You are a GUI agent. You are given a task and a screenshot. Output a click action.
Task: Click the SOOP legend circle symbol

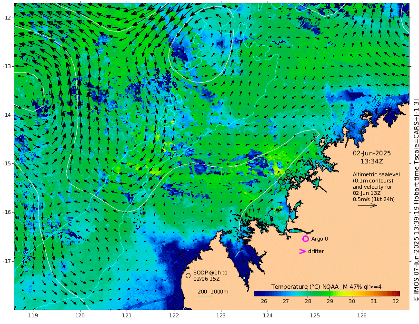[x=188, y=275]
